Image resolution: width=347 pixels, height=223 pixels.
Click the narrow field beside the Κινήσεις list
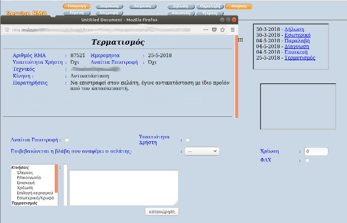[65, 185]
